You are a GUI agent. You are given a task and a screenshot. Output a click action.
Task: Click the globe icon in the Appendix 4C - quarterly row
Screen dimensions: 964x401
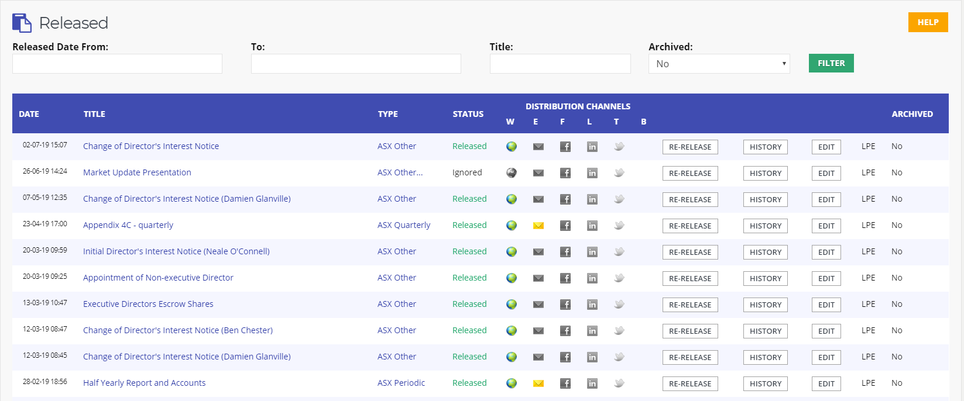(512, 226)
